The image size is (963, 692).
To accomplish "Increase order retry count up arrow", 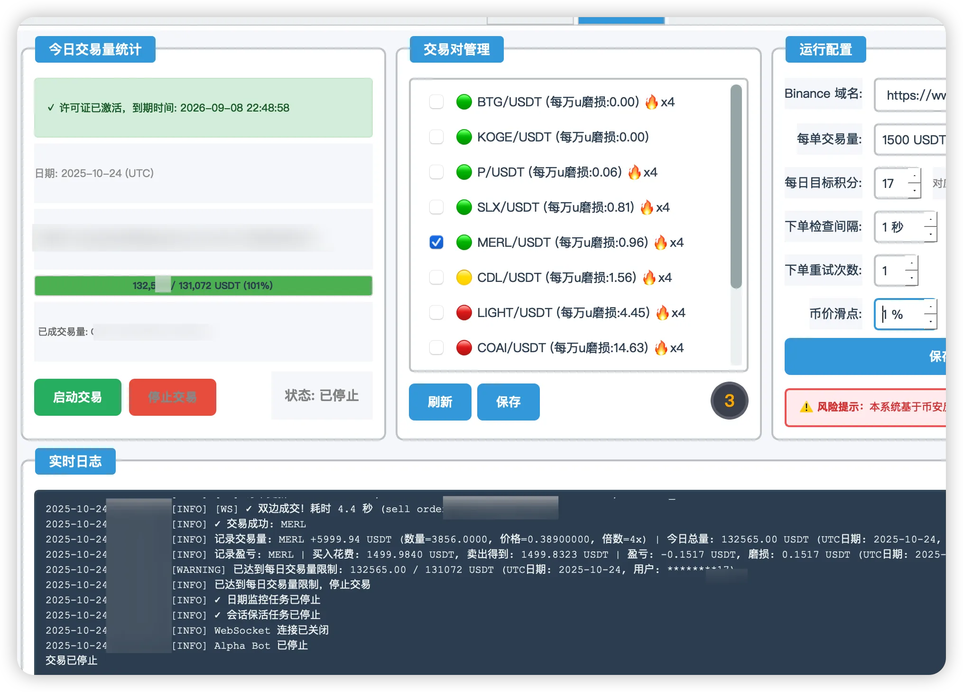I will [x=911, y=263].
